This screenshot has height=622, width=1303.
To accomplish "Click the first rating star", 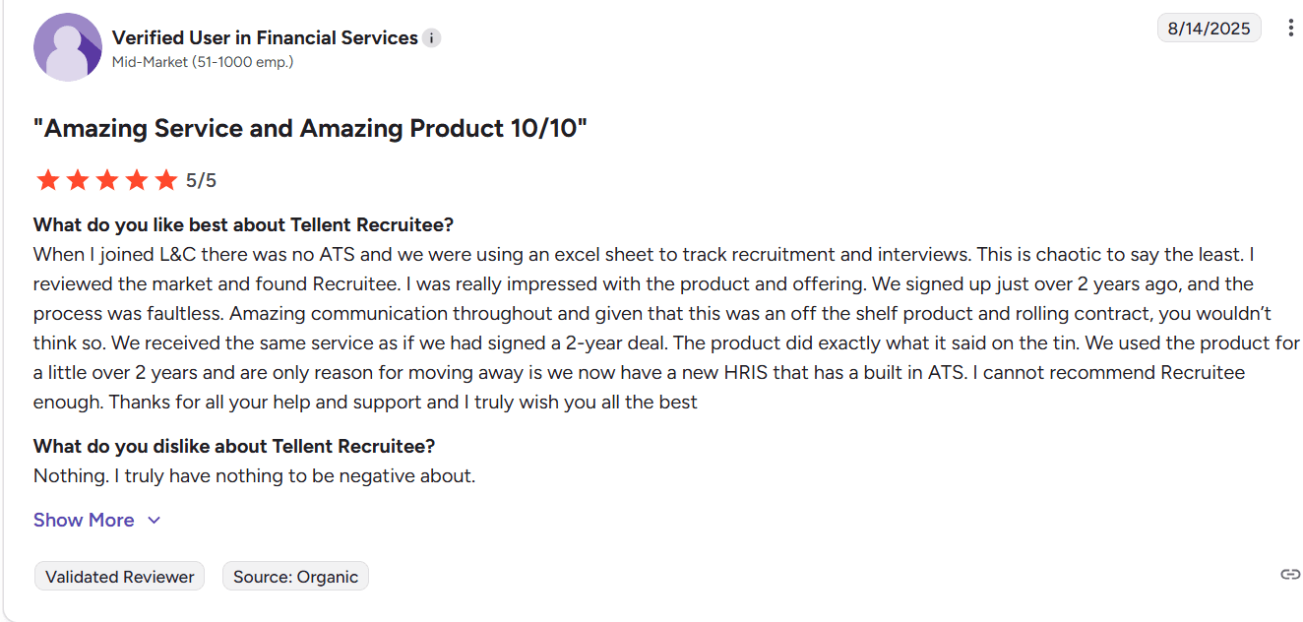I will pos(46,180).
